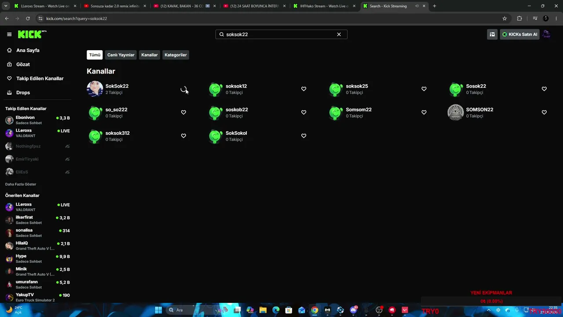Viewport: 563px width, 317px height.
Task: Follow SokSokol with the heart icon
Action: 303,136
